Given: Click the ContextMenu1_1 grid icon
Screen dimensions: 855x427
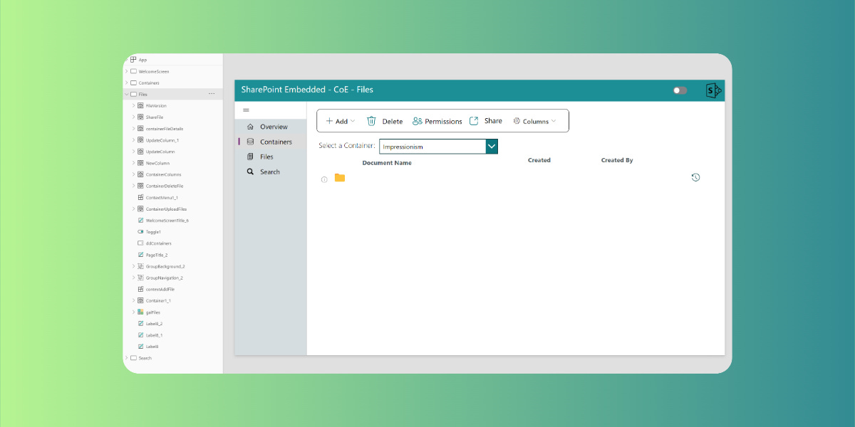Looking at the screenshot, I should [140, 197].
